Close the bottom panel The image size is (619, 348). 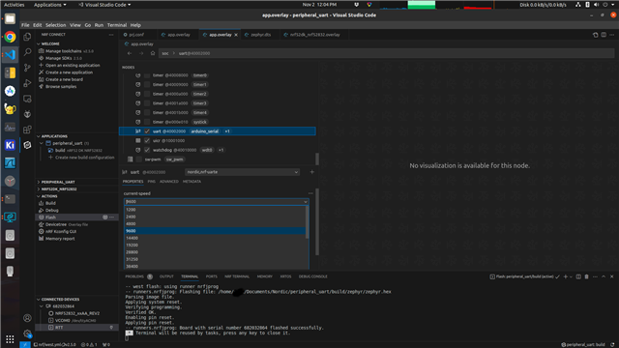click(x=612, y=276)
